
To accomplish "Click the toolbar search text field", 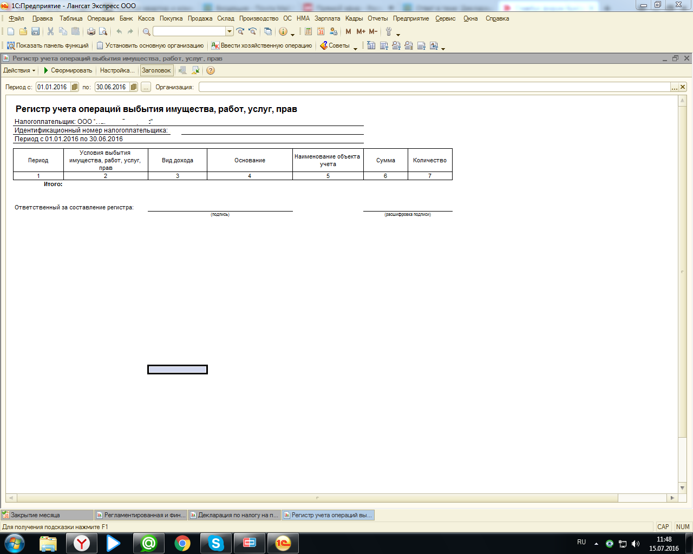I will pos(189,31).
